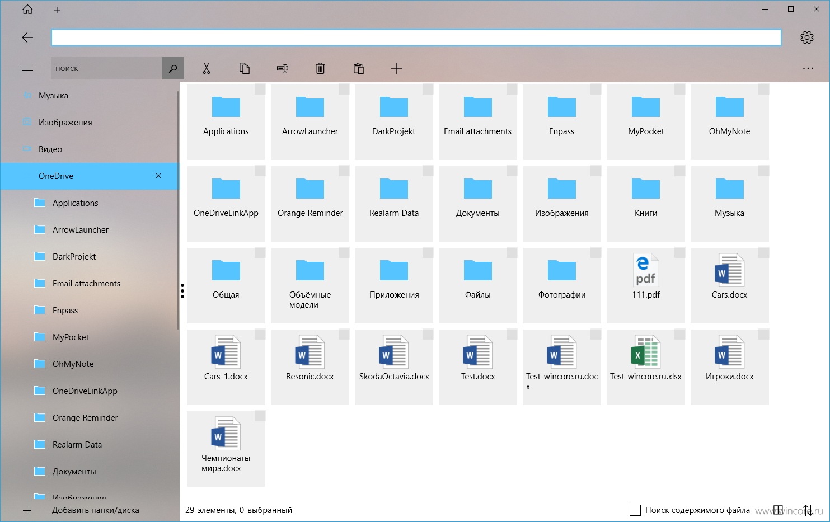This screenshot has width=830, height=522.
Task: Click the поиск search field
Action: [x=106, y=68]
